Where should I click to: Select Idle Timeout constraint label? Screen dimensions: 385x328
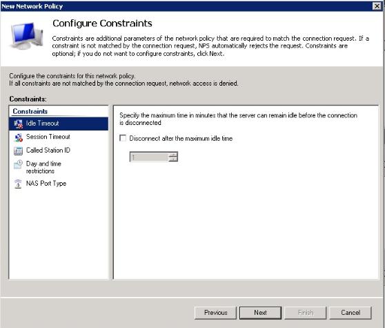[x=43, y=124]
